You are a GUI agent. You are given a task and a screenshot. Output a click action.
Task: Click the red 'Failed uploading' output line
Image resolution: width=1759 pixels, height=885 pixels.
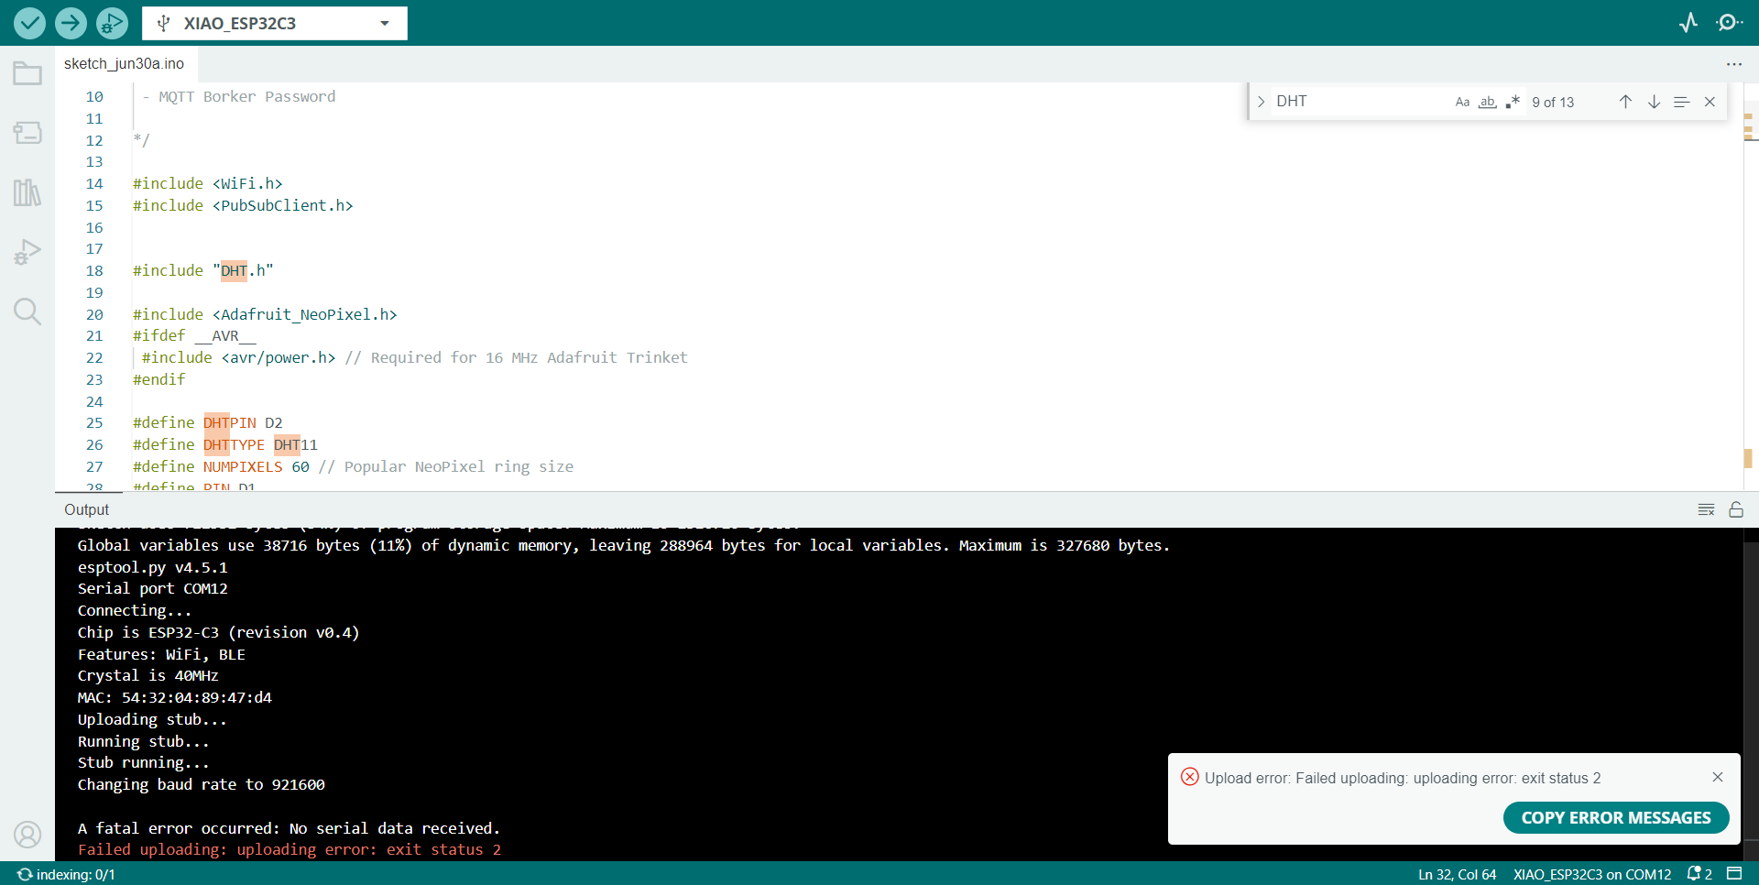coord(290,850)
